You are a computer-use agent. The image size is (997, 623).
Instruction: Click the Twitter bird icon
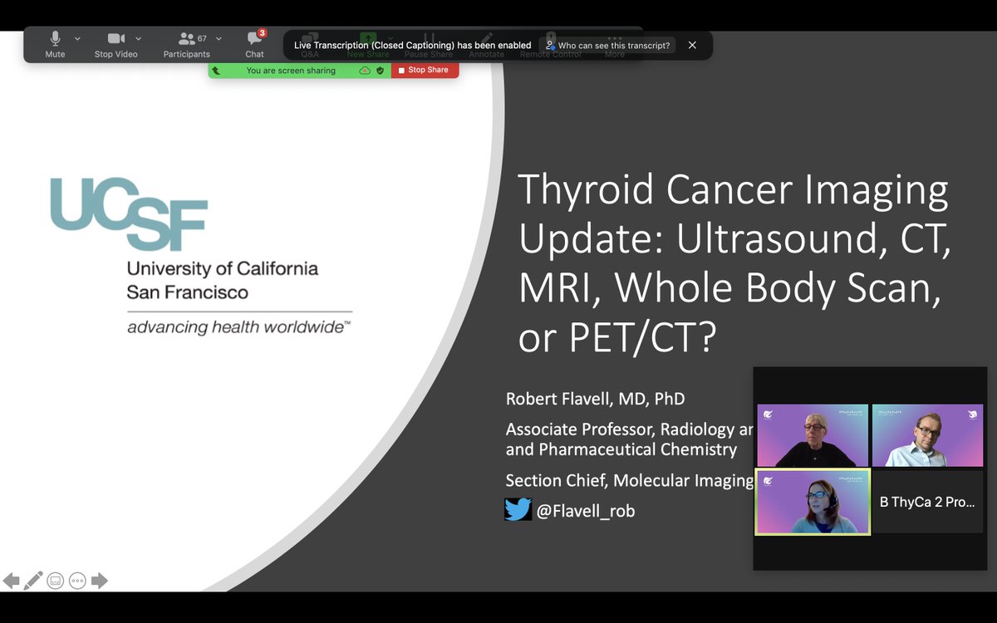coord(518,509)
